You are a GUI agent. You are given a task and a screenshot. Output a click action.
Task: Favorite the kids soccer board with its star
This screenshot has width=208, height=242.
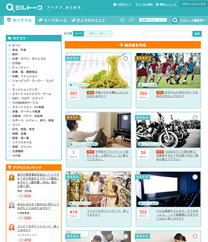(x=195, y=59)
